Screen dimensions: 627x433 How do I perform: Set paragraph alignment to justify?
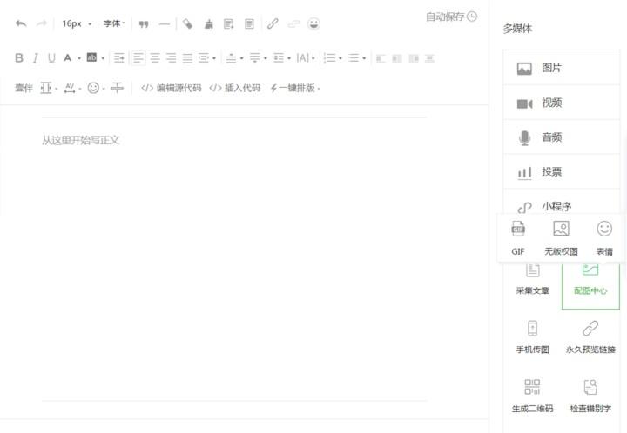(187, 58)
